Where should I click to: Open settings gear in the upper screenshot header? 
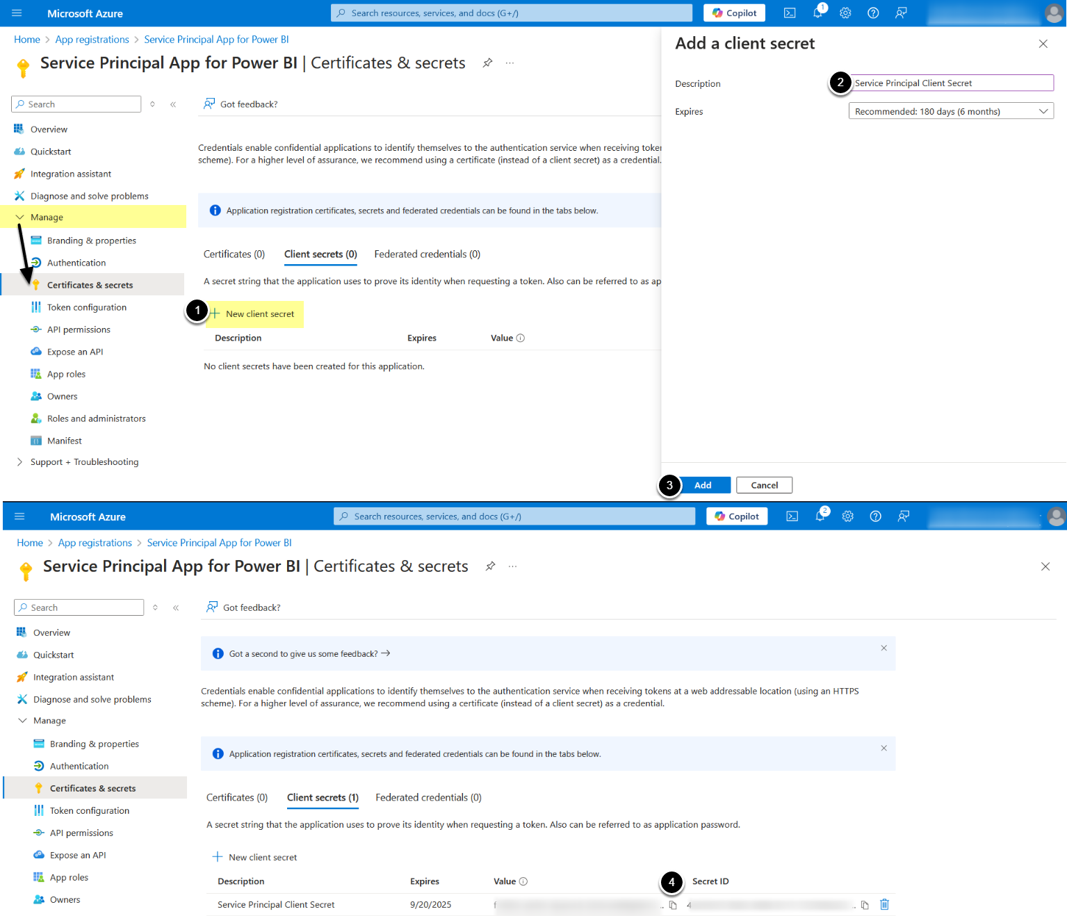point(845,13)
